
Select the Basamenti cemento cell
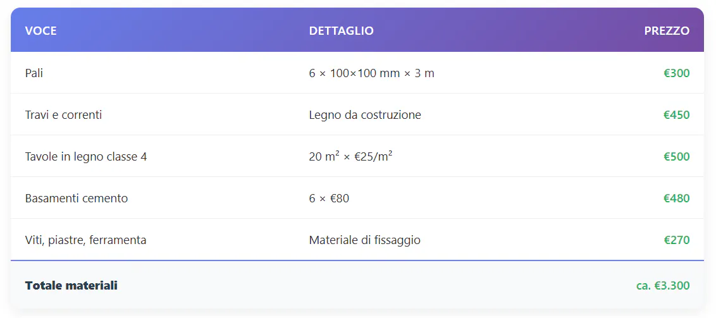pos(77,199)
